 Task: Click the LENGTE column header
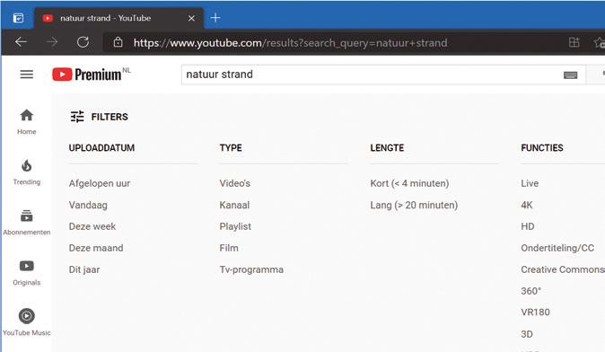[387, 148]
